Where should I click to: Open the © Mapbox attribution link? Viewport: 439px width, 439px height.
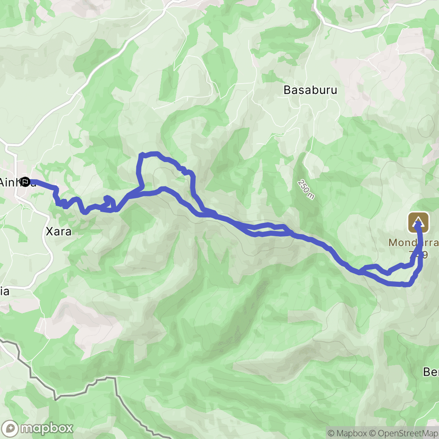[347, 433]
